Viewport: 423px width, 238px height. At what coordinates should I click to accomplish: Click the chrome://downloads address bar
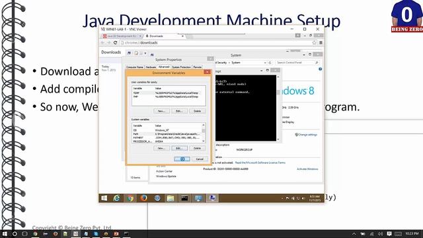point(216,42)
